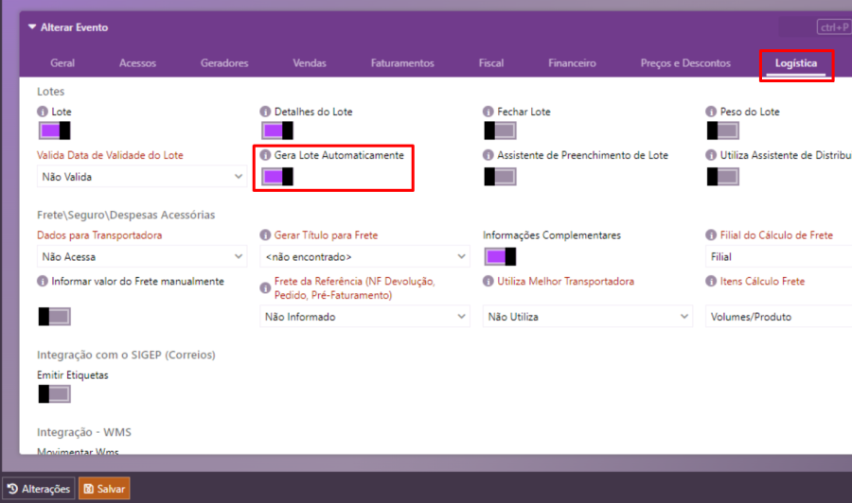The height and width of the screenshot is (503, 852).
Task: Enable the Peso do Lote switch
Action: 722,130
